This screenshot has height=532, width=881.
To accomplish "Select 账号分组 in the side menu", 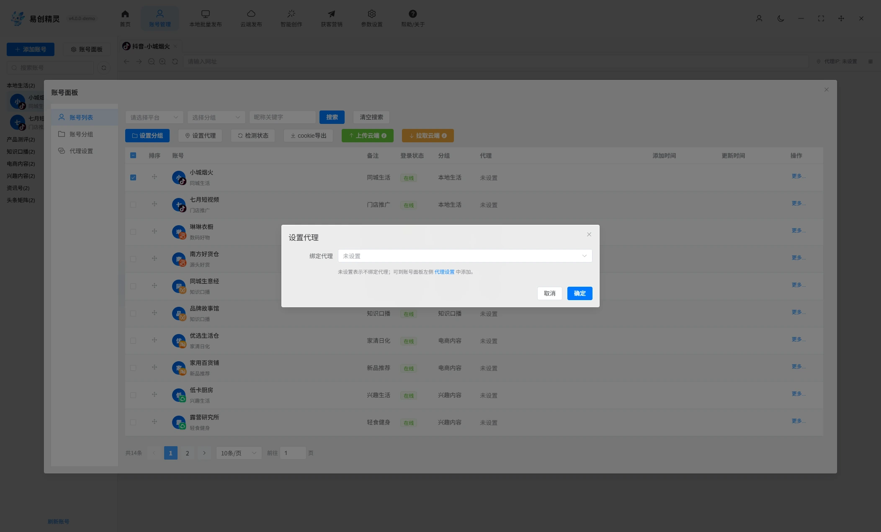I will point(85,134).
